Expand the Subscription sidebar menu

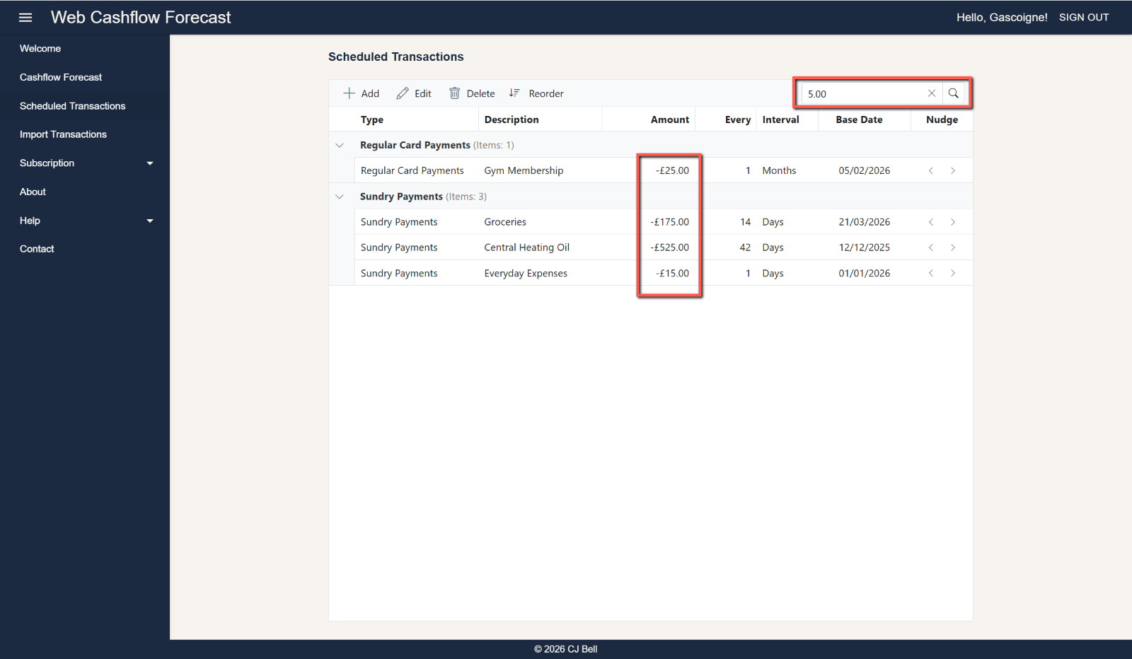tap(85, 163)
